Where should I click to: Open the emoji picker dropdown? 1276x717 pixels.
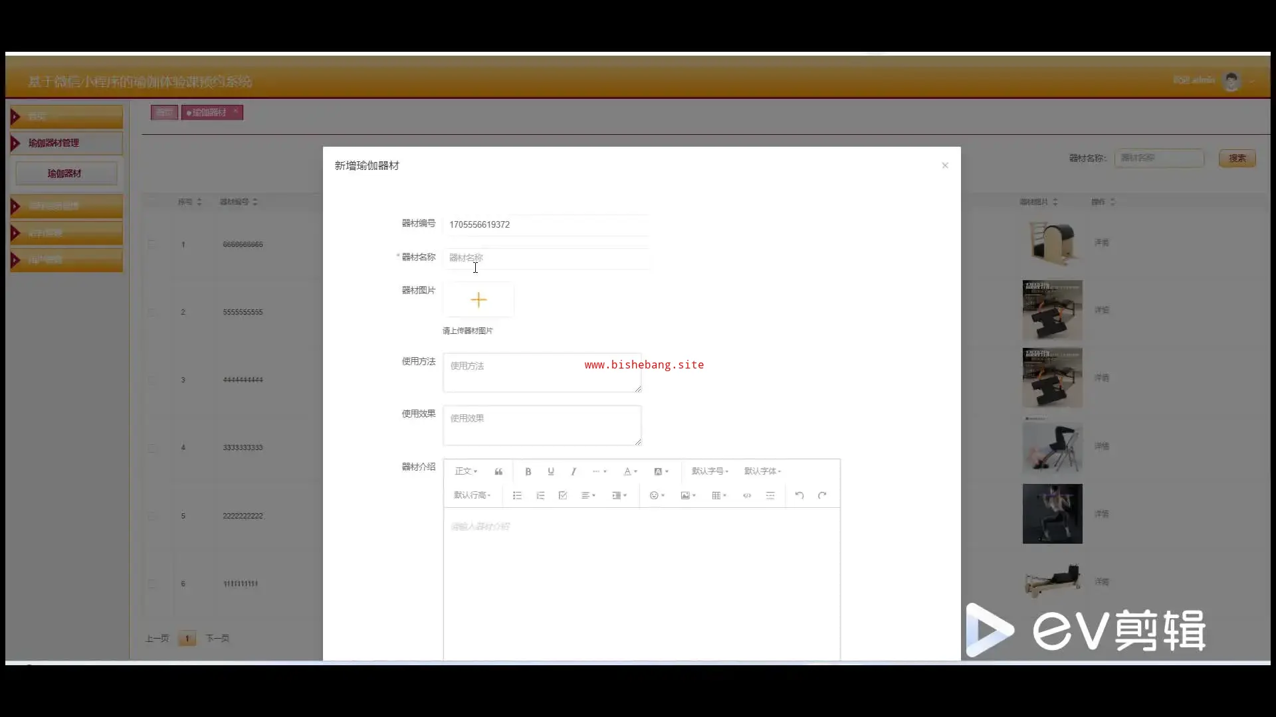coord(657,495)
